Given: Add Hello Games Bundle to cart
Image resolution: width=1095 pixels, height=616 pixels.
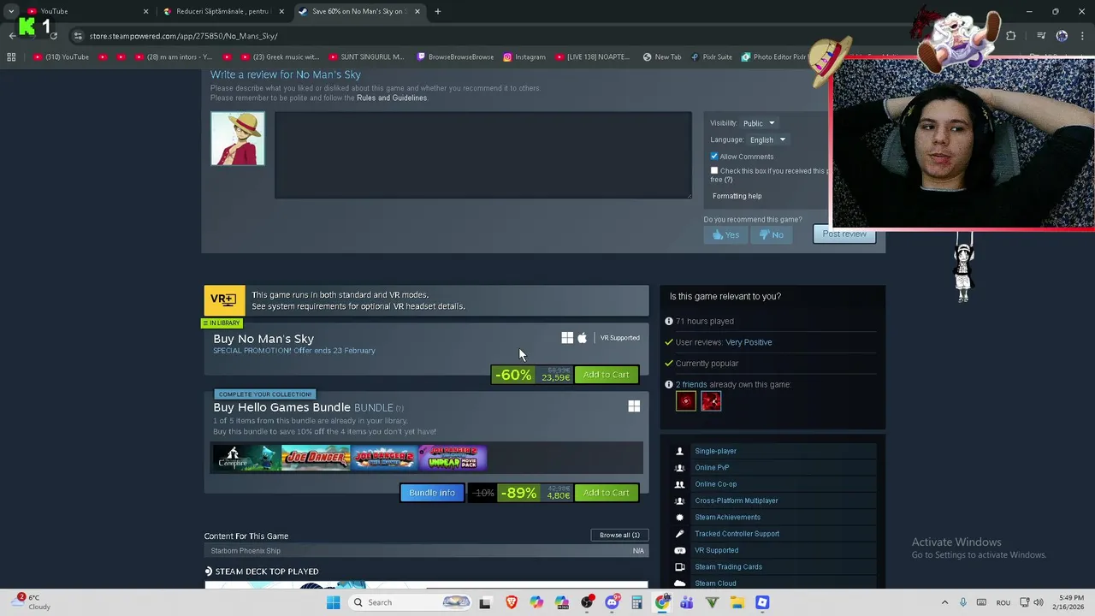Looking at the screenshot, I should click(x=606, y=493).
